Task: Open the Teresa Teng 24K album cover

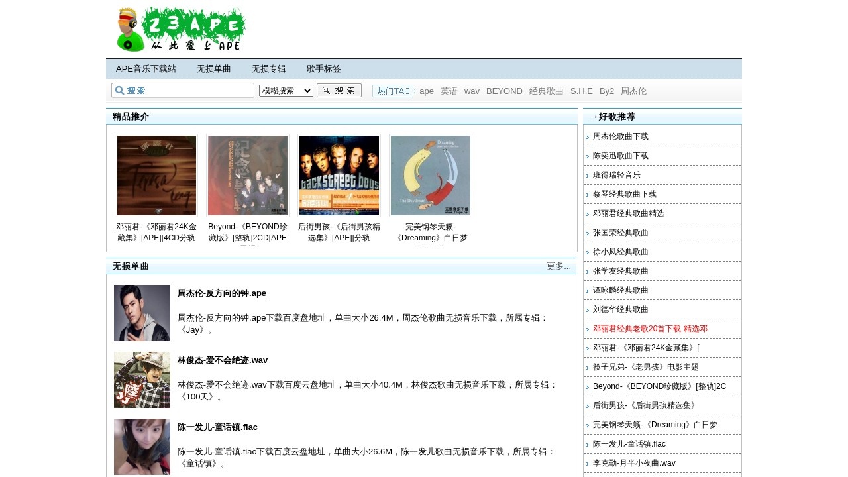Action: [156, 176]
